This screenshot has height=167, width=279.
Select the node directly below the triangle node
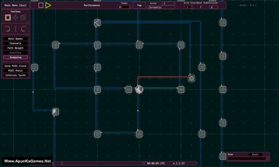97,45
